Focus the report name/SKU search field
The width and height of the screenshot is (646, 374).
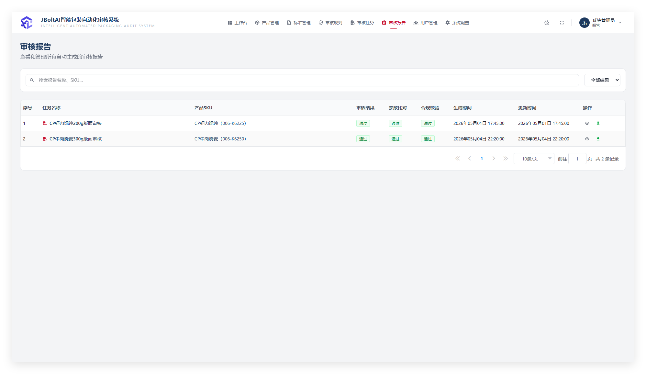pos(302,80)
